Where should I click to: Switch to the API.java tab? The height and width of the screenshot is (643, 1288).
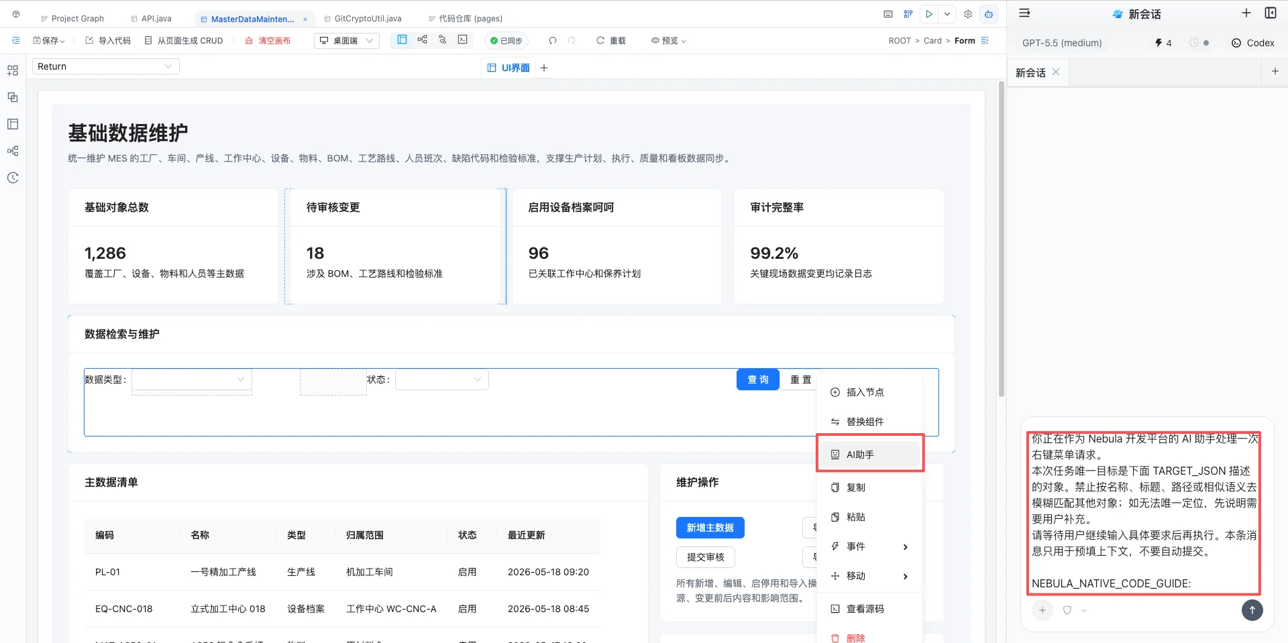point(151,18)
